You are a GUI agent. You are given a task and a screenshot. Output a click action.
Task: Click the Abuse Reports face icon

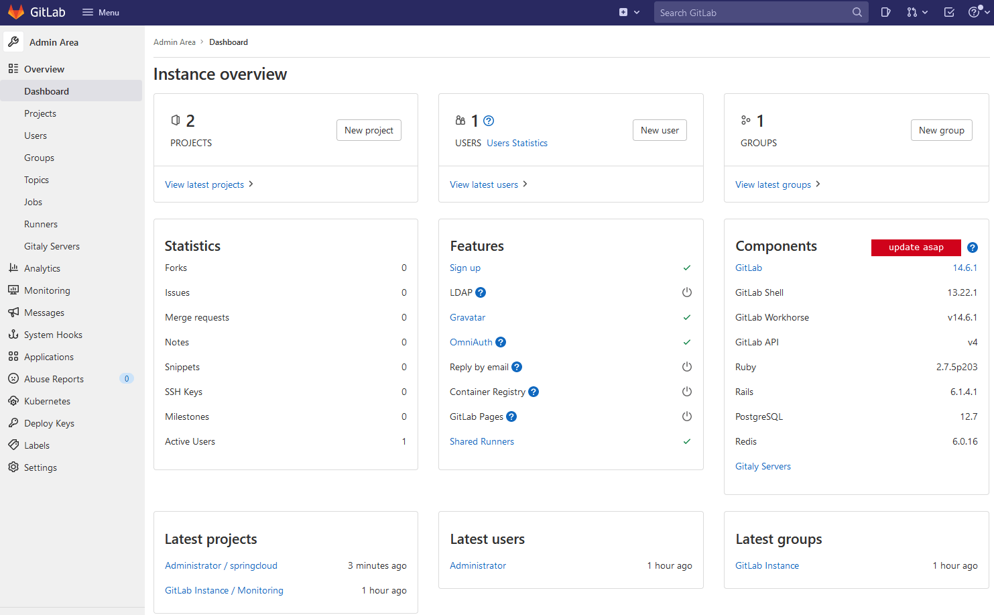13,378
